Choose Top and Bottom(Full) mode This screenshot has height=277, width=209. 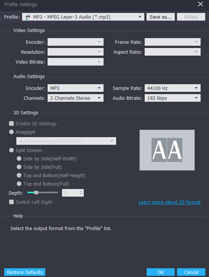click(19, 184)
